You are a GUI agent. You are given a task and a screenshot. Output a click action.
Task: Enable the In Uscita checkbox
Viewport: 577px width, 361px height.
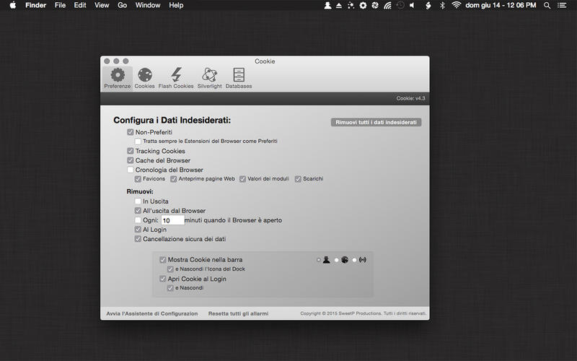(x=138, y=201)
